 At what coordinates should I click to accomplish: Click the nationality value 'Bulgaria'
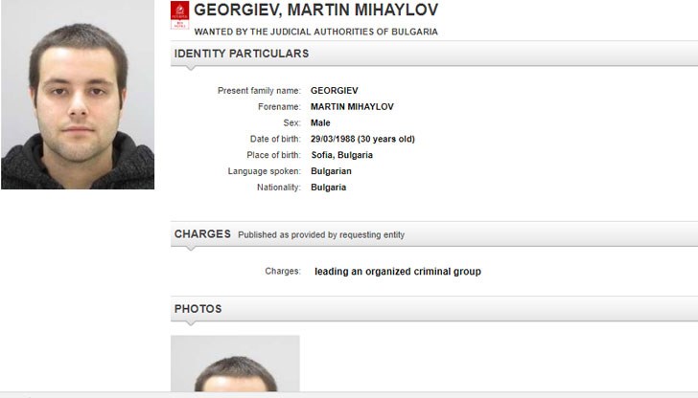tap(329, 188)
